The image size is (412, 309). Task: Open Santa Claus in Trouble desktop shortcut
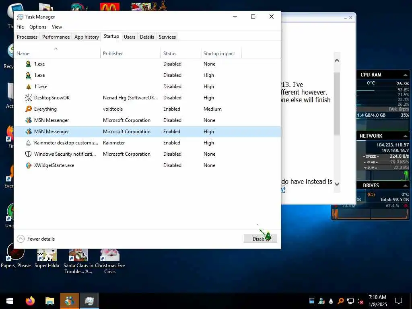[x=78, y=262]
